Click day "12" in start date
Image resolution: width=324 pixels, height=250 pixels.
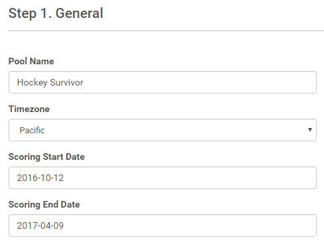point(58,178)
